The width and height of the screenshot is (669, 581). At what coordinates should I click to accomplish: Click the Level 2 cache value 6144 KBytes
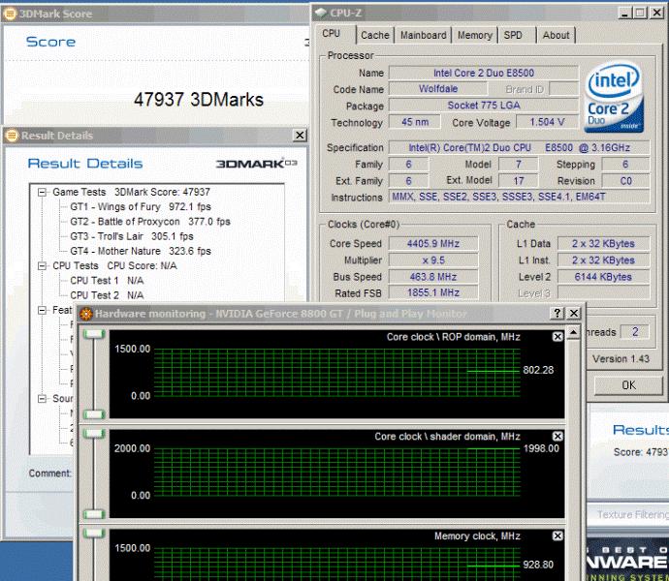[x=603, y=277]
